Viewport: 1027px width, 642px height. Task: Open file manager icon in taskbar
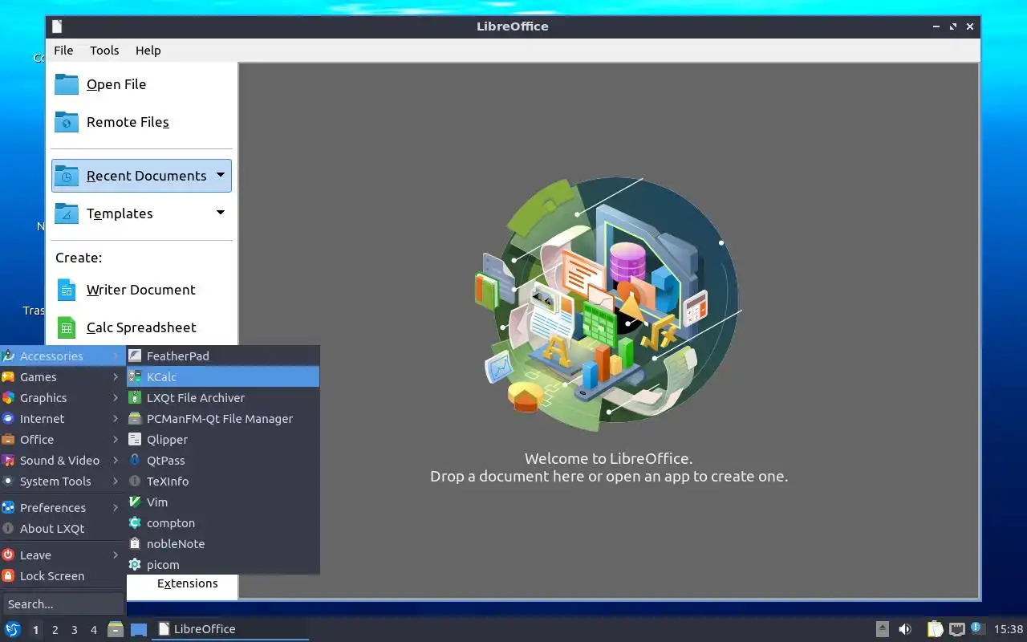coord(116,629)
